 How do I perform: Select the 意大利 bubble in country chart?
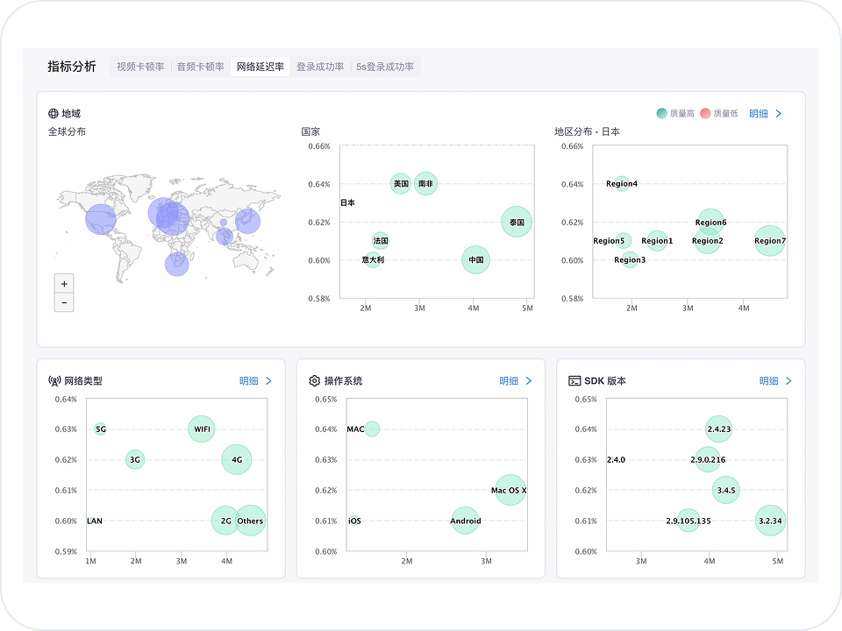pyautogui.click(x=373, y=259)
